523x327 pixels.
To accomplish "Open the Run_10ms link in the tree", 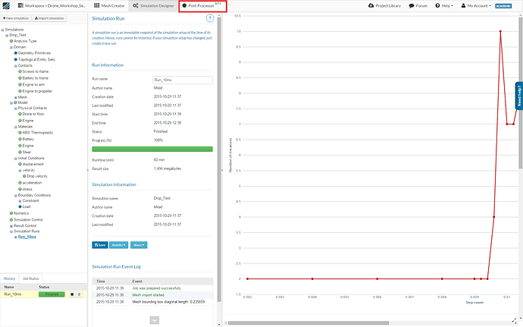I will point(27,237).
